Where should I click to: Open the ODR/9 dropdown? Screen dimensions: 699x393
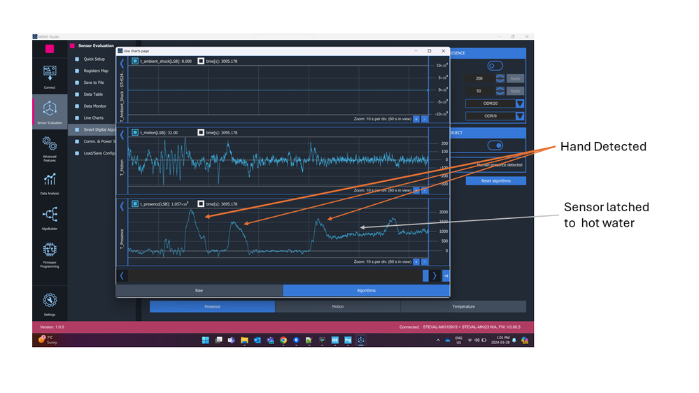(x=495, y=116)
